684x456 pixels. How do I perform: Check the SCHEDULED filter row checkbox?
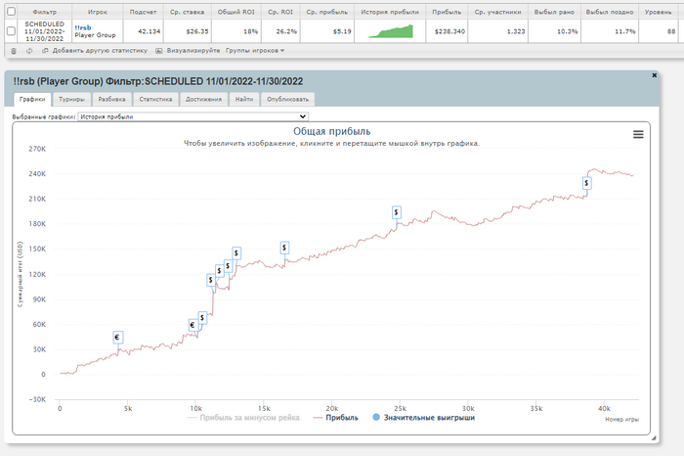click(x=12, y=31)
